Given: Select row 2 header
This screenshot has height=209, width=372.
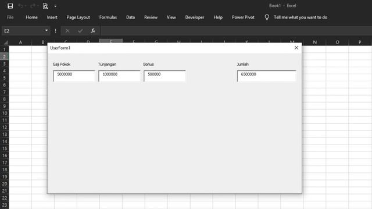Looking at the screenshot, I should point(4,57).
